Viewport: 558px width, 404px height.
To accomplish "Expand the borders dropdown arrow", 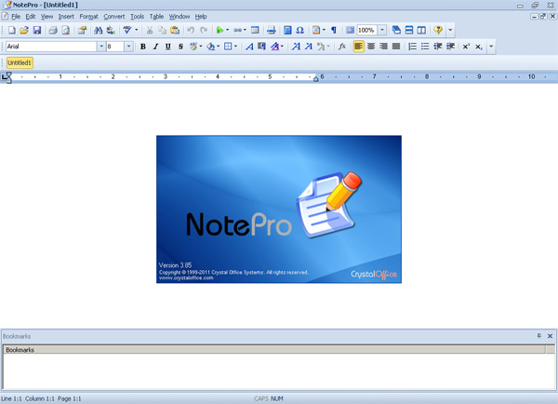I will (235, 47).
